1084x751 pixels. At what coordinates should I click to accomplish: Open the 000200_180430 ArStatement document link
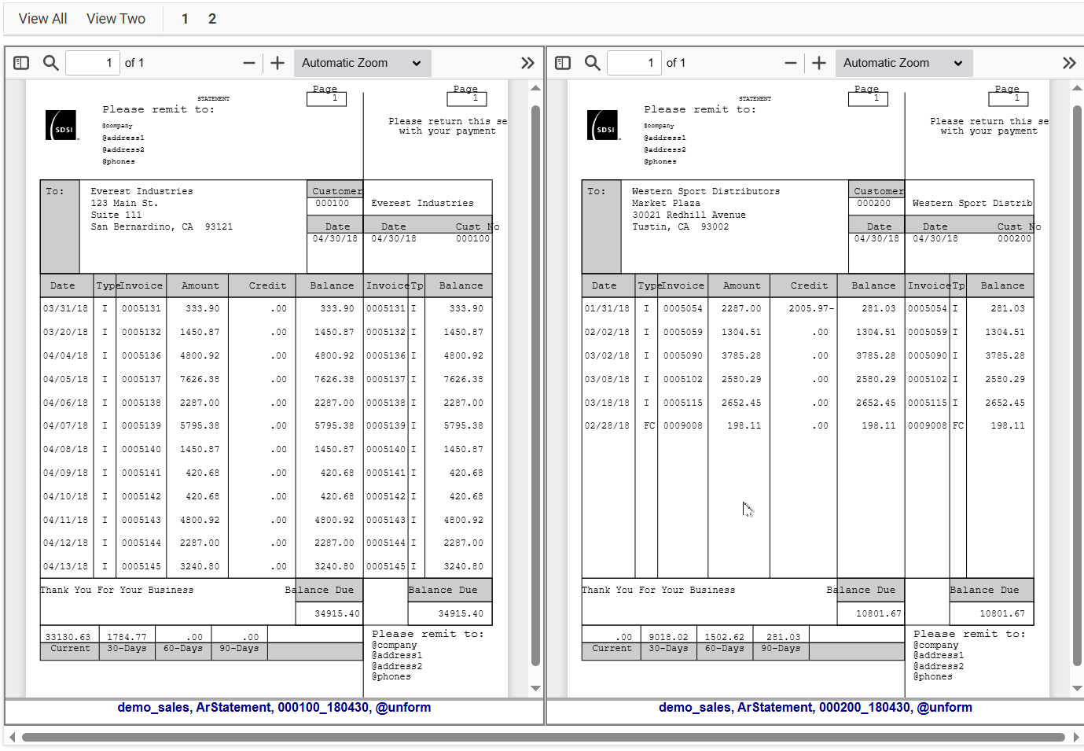(816, 708)
